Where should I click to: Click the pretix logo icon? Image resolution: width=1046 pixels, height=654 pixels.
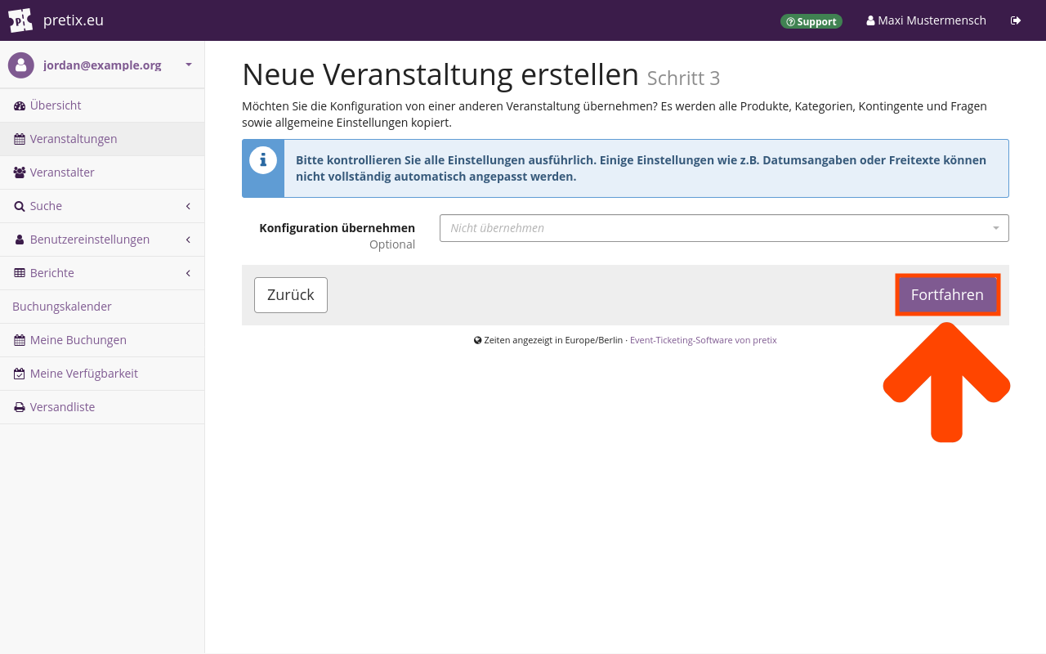tap(20, 20)
